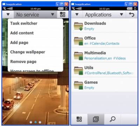Open the Office folder icon
This screenshot has width=140, height=127.
(x=78, y=41)
